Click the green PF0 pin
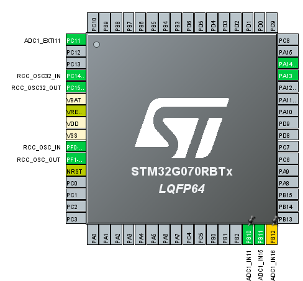This screenshot has width=303, height=281. 76,147
